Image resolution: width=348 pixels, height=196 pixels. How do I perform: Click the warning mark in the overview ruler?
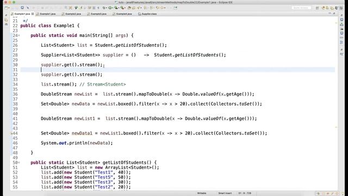pyautogui.click(x=336, y=127)
